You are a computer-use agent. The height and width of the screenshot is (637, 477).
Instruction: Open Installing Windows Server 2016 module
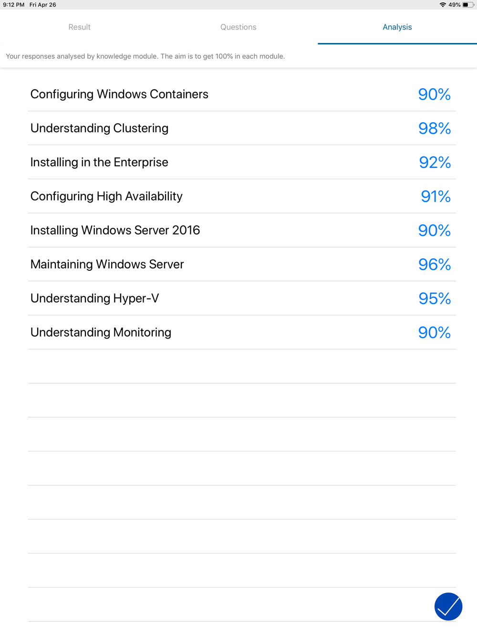[x=242, y=230]
